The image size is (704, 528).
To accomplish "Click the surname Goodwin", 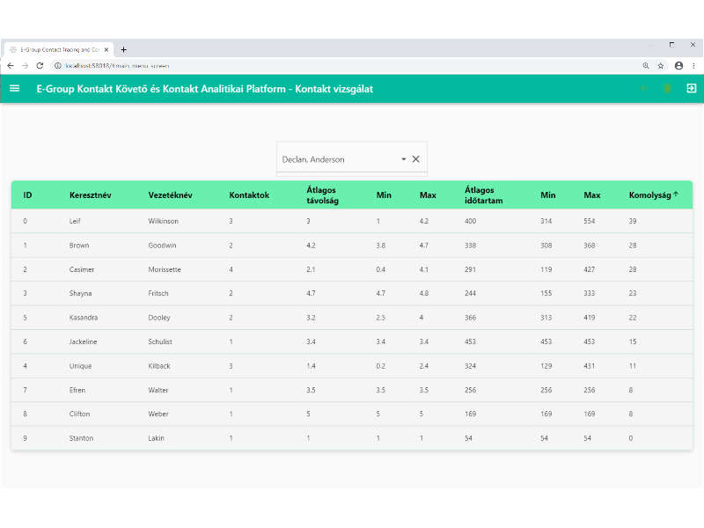I will pos(162,246).
